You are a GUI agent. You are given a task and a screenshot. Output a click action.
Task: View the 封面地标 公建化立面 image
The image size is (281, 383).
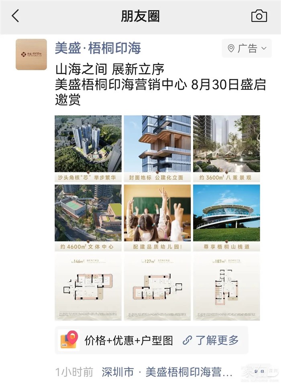click(x=157, y=149)
